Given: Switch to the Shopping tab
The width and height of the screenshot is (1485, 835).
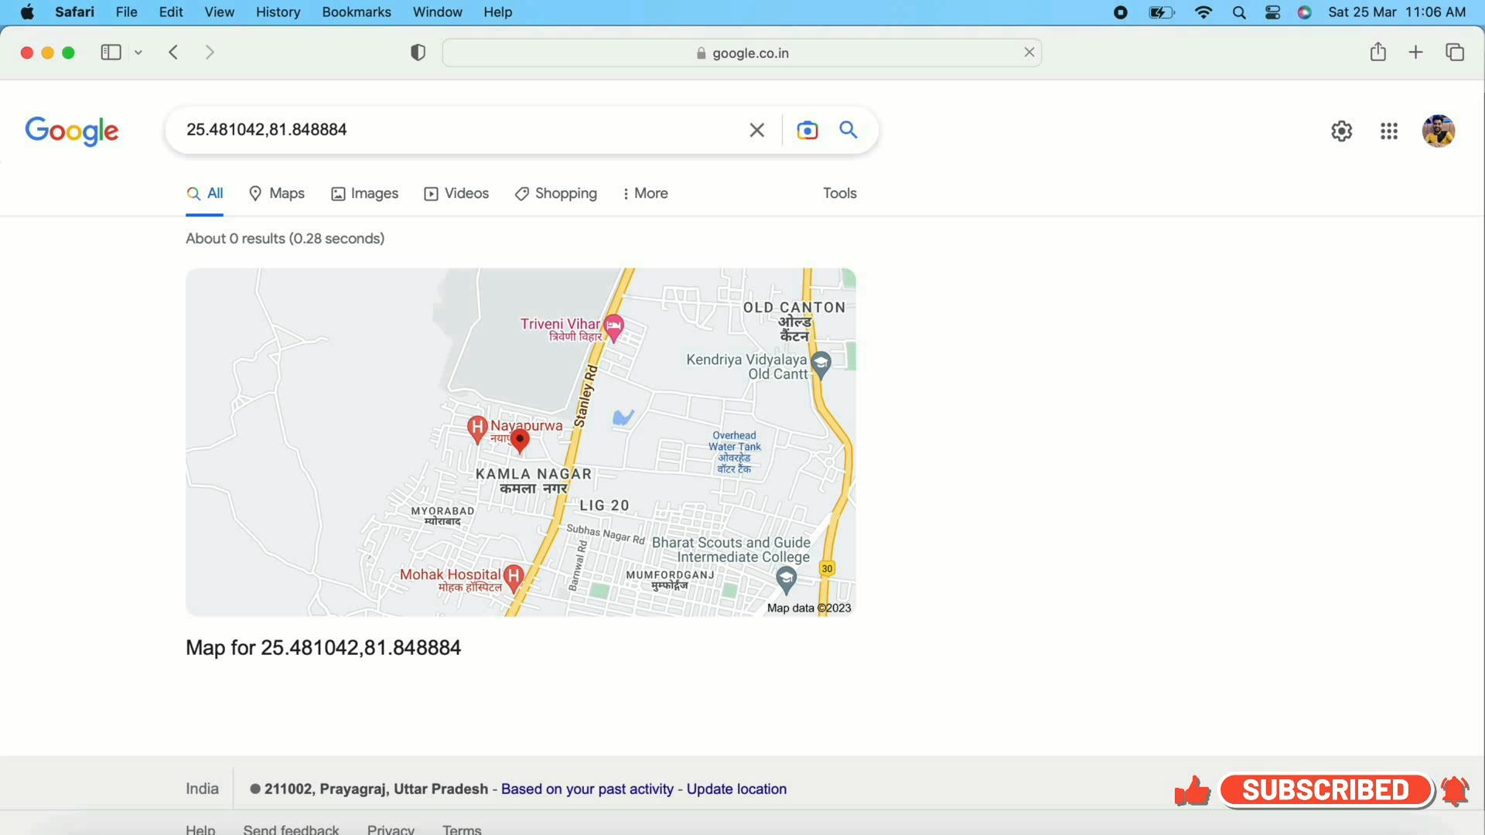Looking at the screenshot, I should [x=556, y=193].
